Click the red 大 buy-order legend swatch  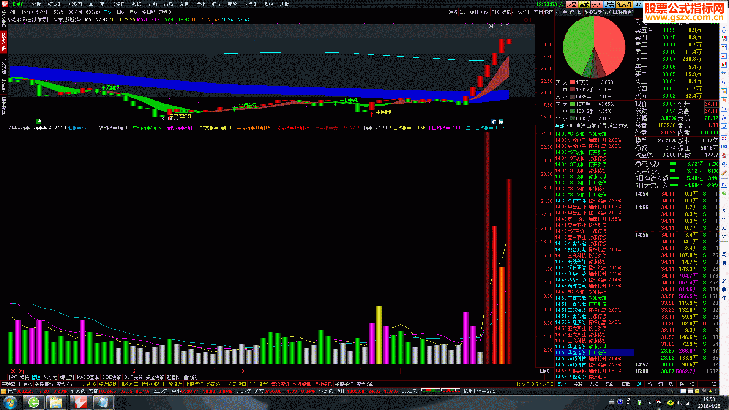(x=572, y=82)
